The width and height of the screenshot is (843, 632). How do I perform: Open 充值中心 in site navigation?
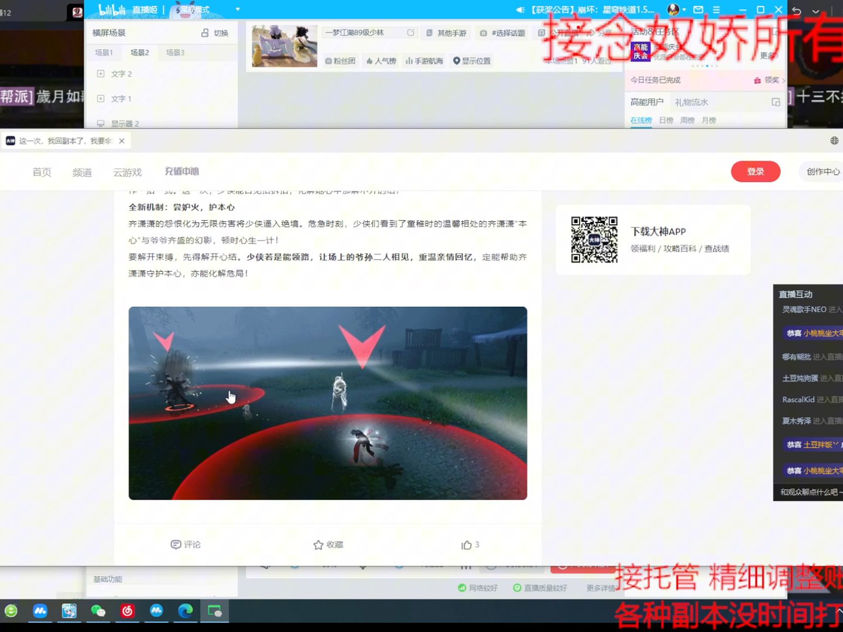click(182, 171)
